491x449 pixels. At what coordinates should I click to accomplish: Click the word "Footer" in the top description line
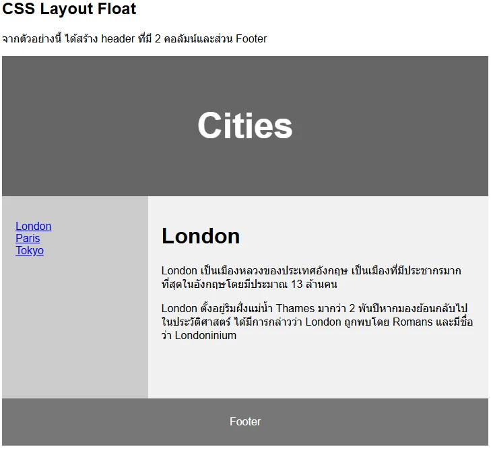(x=251, y=39)
